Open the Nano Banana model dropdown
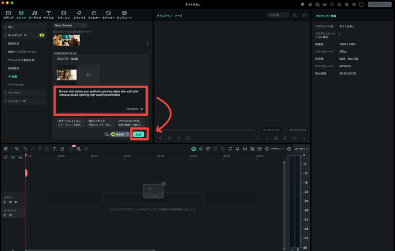395x251 pixels. point(70,25)
